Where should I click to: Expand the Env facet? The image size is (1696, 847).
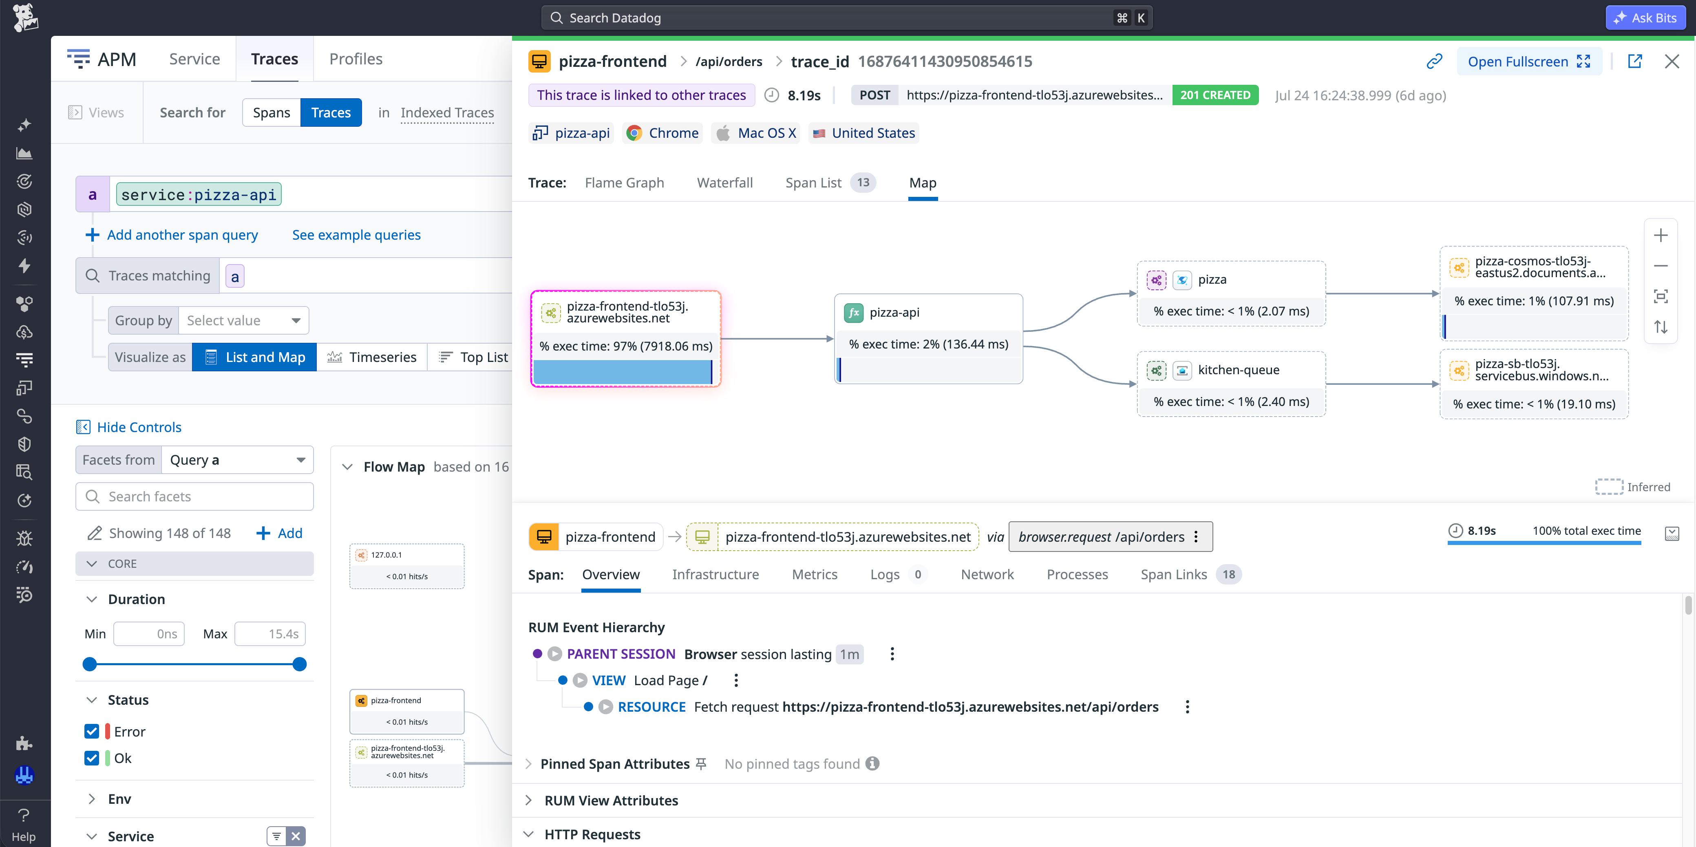[91, 799]
